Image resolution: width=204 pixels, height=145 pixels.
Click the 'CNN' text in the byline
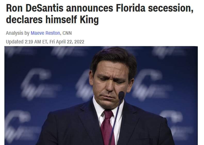pos(67,33)
